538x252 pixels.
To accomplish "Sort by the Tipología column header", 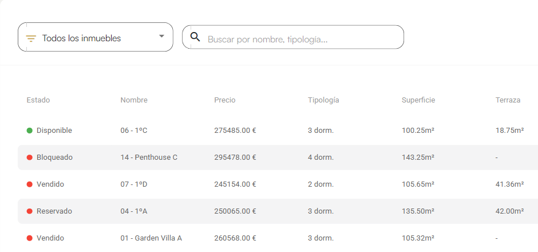I will pos(323,100).
